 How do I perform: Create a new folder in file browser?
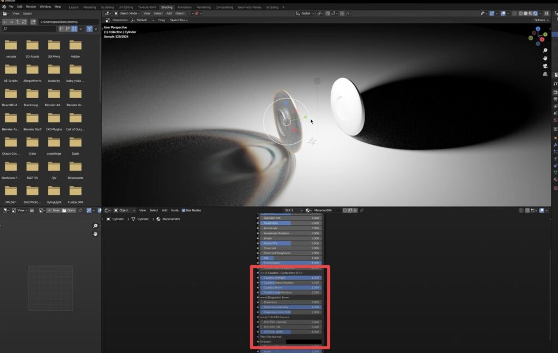click(x=33, y=22)
